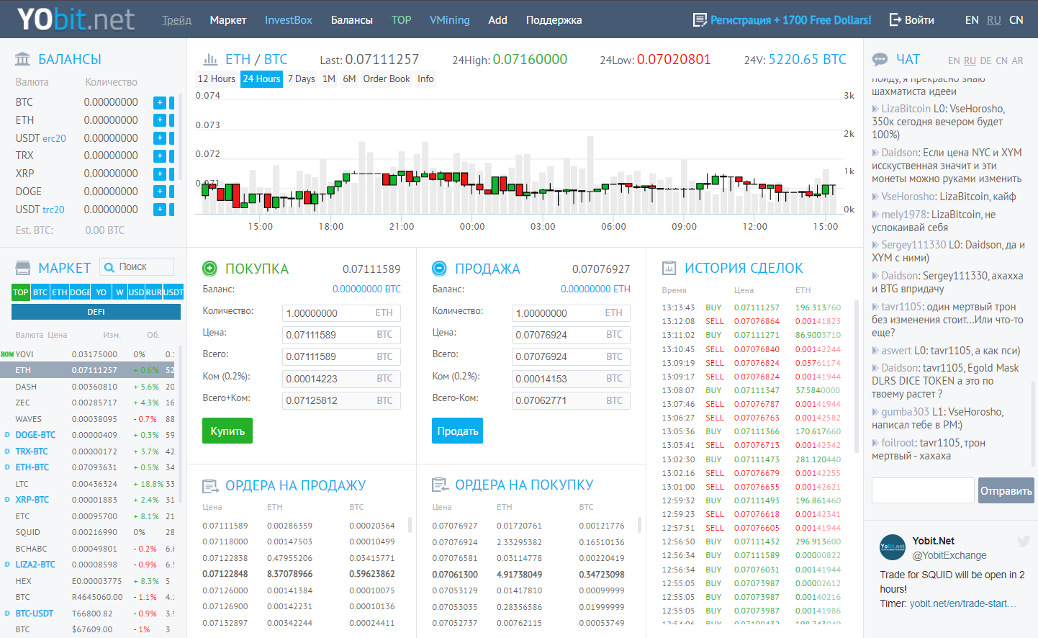Click the blue sell circle icon beside ПРОДАЖА
Screen dimensions: 1038x638
pos(439,269)
